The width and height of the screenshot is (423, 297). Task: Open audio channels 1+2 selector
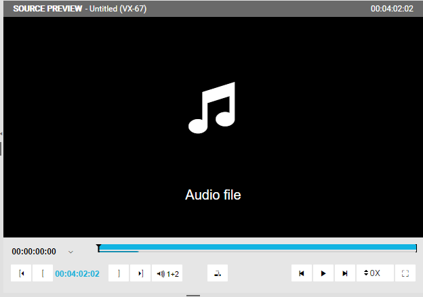167,273
